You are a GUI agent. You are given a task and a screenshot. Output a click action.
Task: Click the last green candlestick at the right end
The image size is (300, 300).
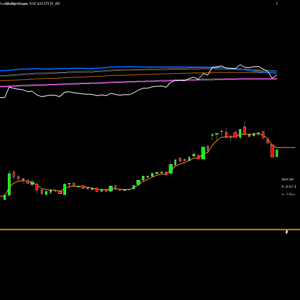click(277, 153)
